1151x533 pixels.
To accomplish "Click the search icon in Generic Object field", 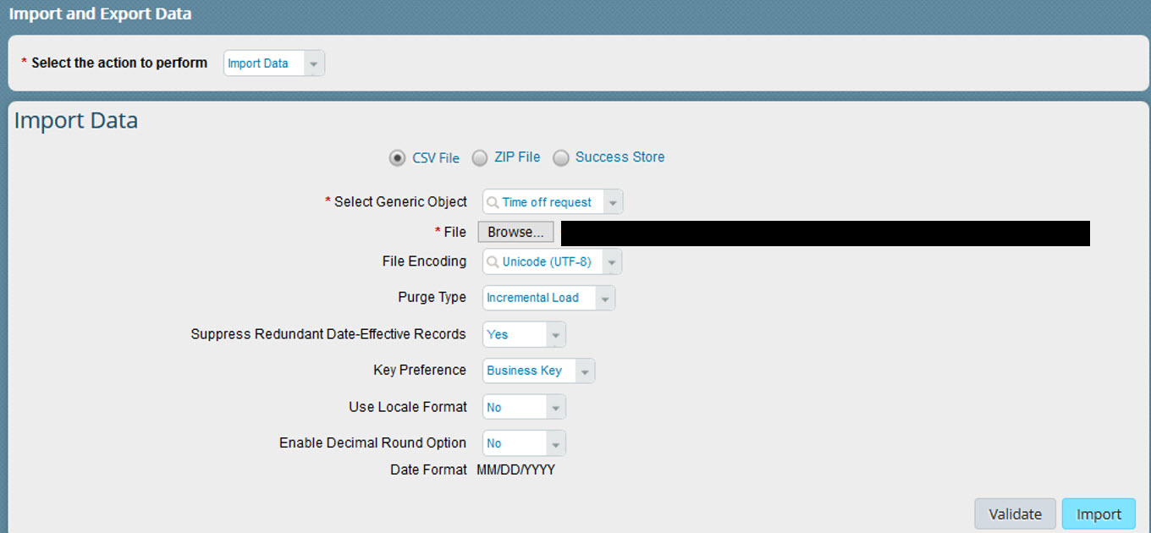I will (x=493, y=202).
